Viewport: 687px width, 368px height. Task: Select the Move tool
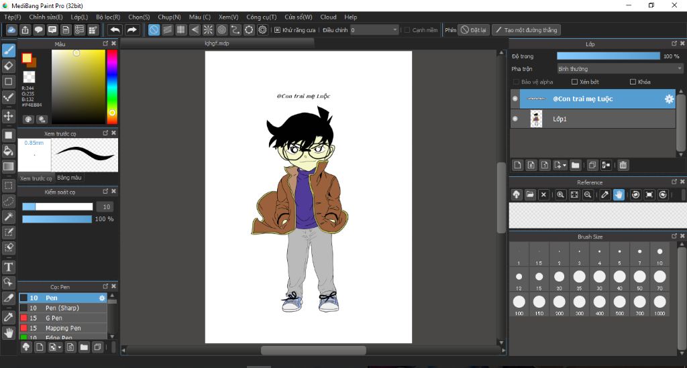click(x=8, y=116)
